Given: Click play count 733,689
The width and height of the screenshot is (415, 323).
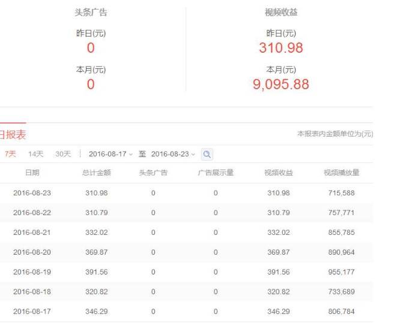Looking at the screenshot, I should point(341,292).
